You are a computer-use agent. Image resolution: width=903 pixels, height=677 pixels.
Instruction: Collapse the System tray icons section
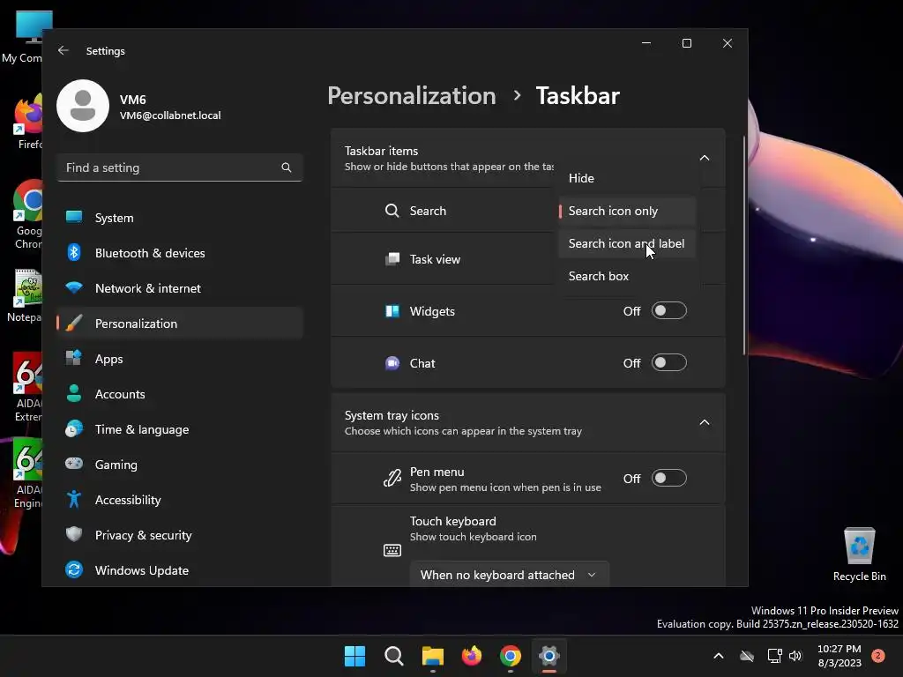[x=704, y=422]
